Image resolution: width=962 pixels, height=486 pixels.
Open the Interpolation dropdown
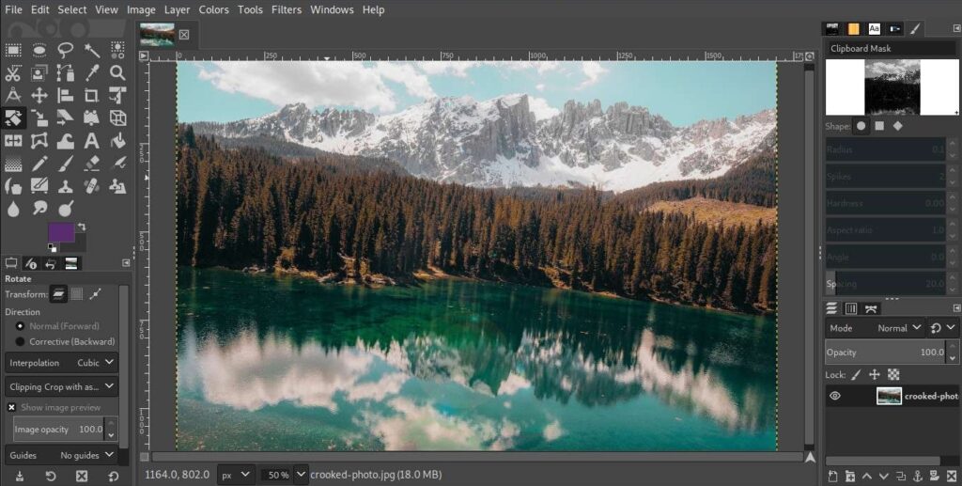62,362
